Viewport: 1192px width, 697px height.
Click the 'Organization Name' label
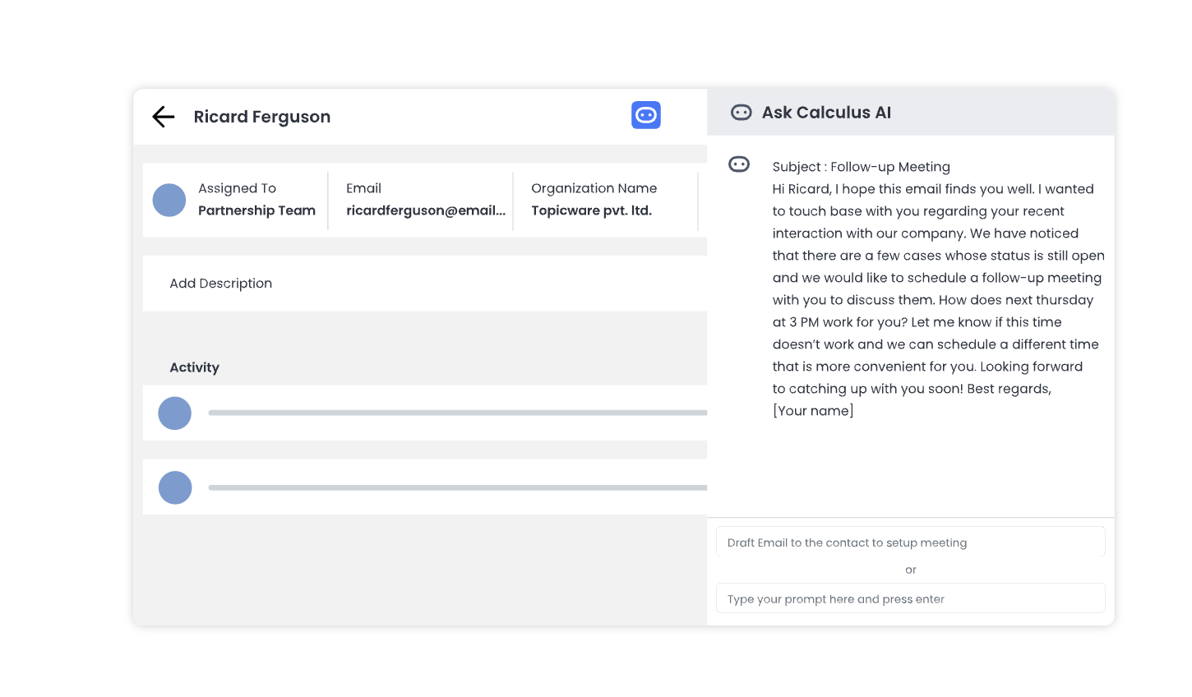pyautogui.click(x=594, y=188)
